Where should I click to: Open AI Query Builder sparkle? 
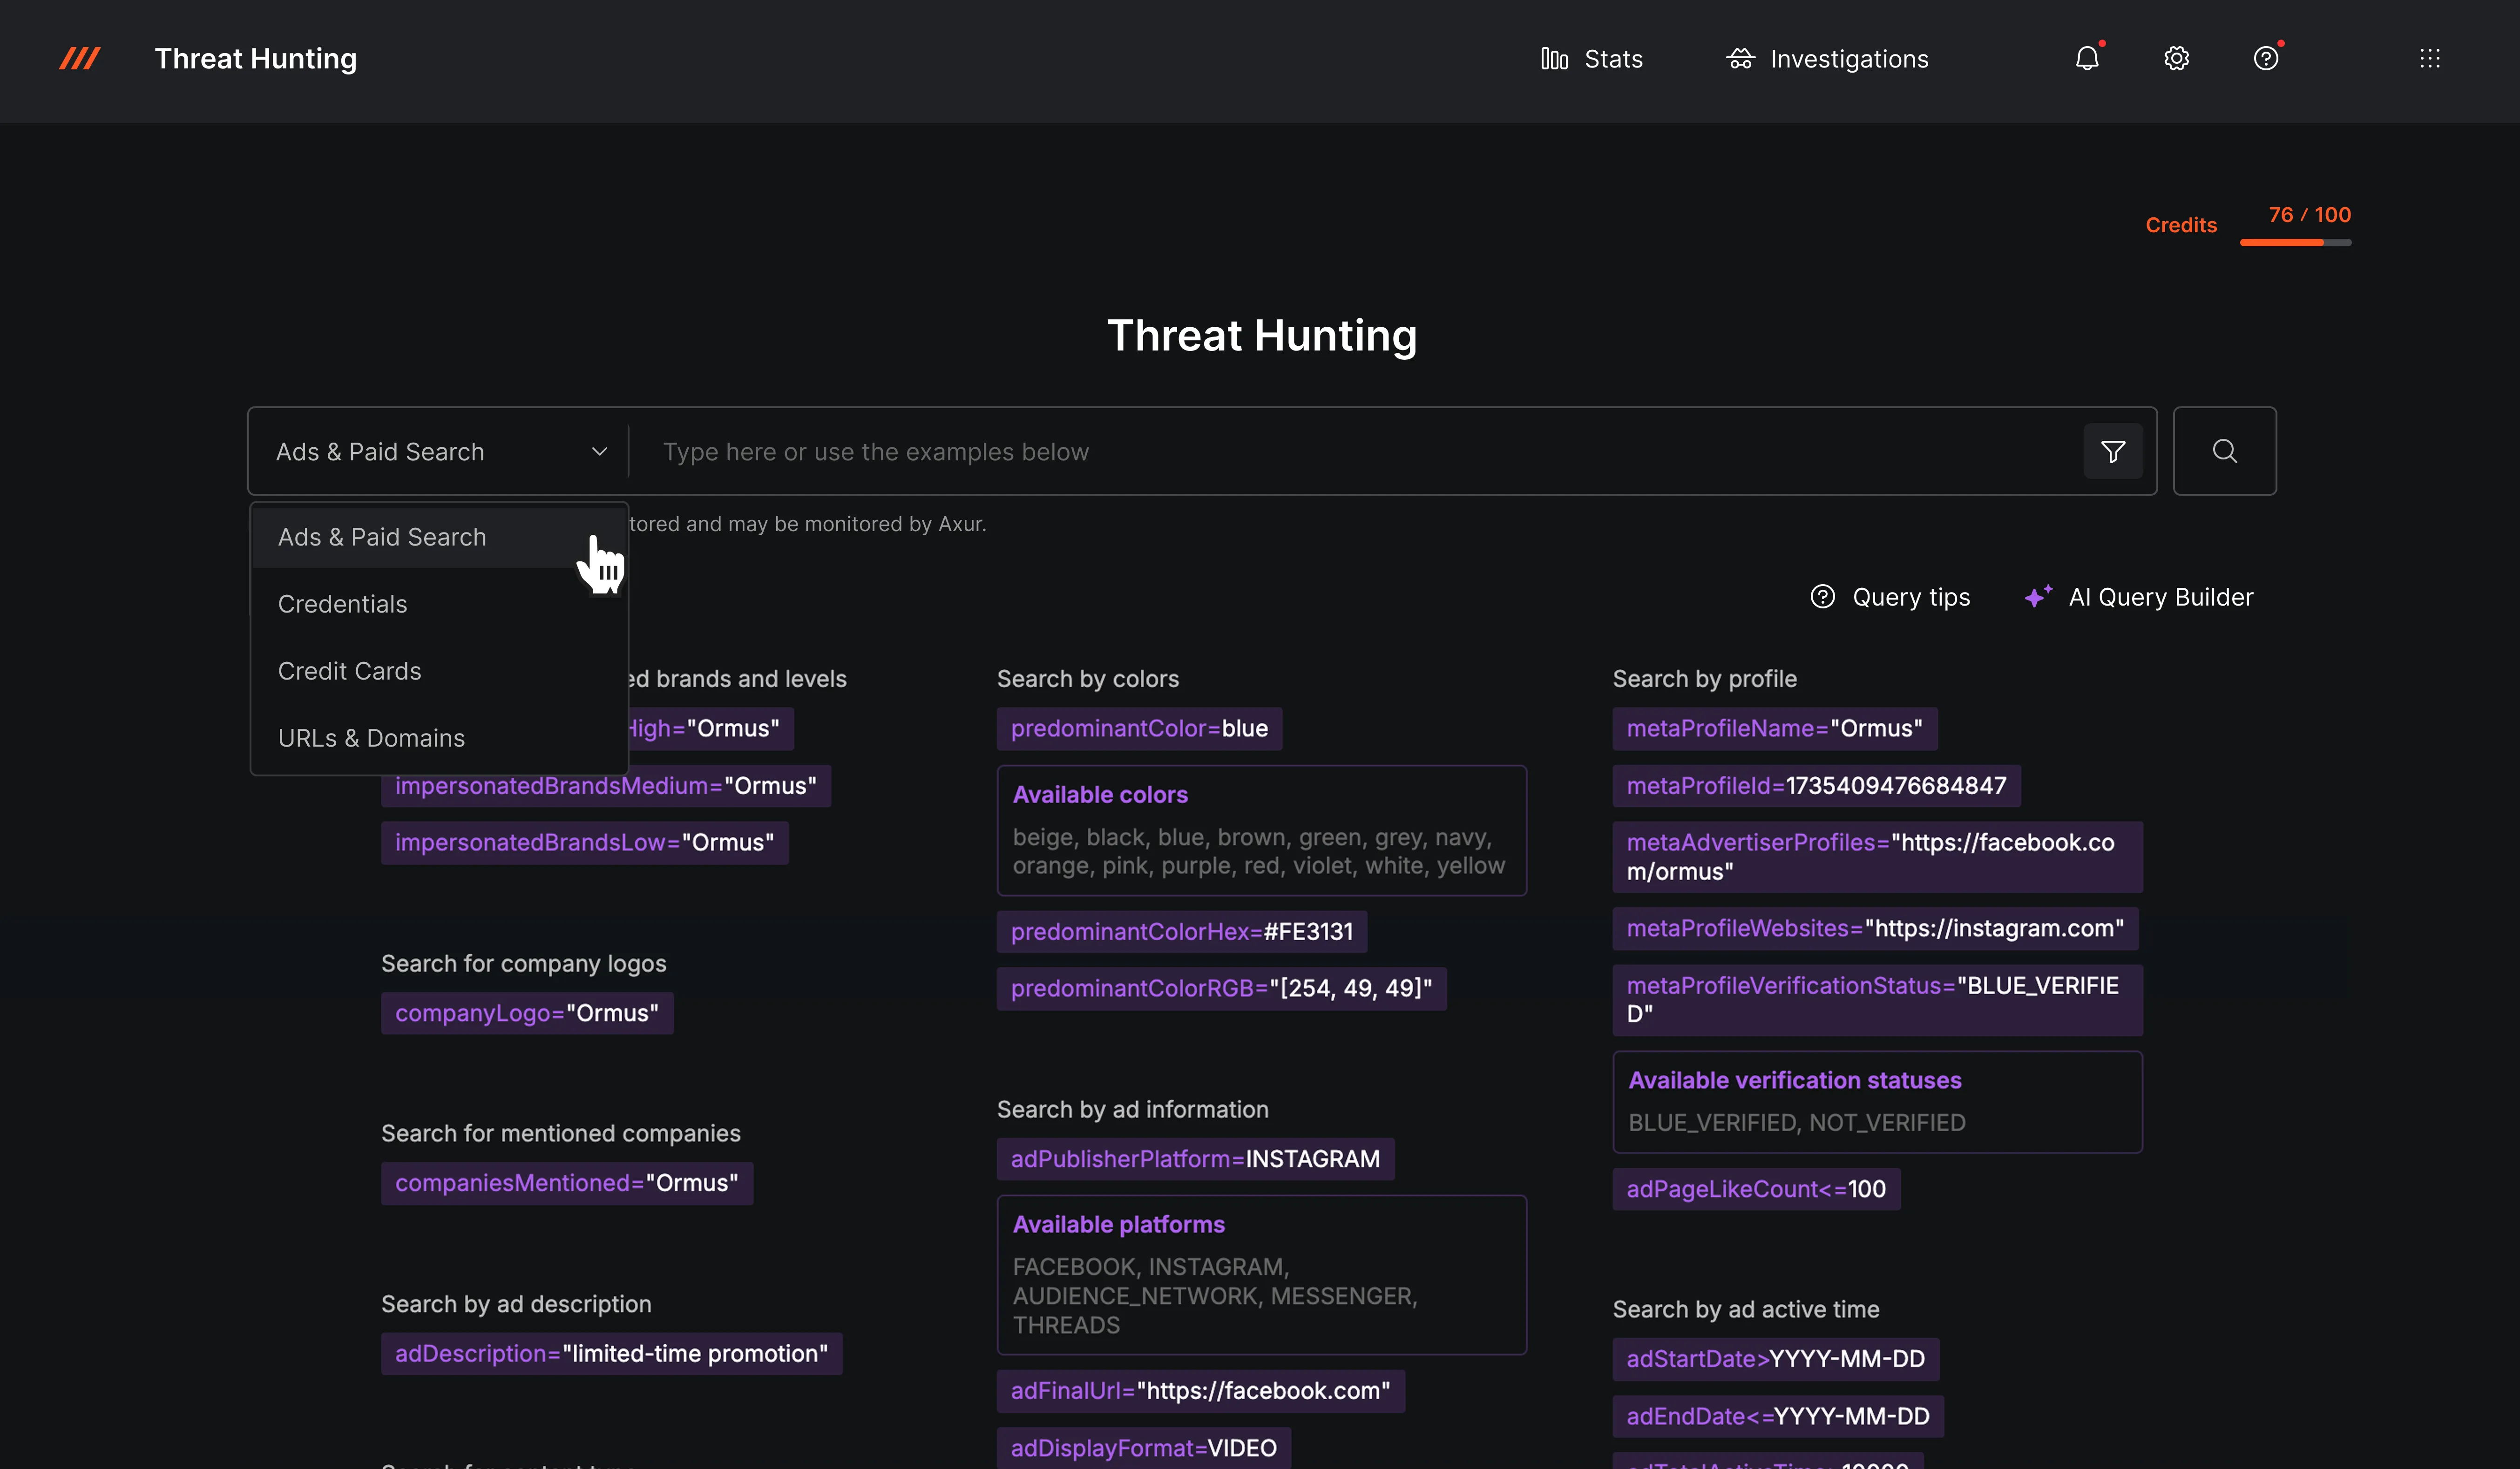2139,597
